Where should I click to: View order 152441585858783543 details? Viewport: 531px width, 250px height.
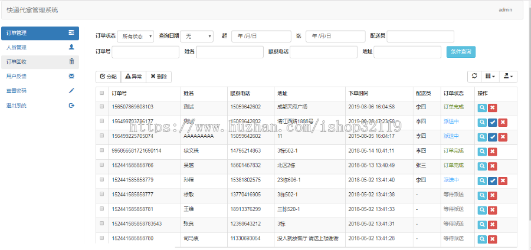(x=482, y=225)
